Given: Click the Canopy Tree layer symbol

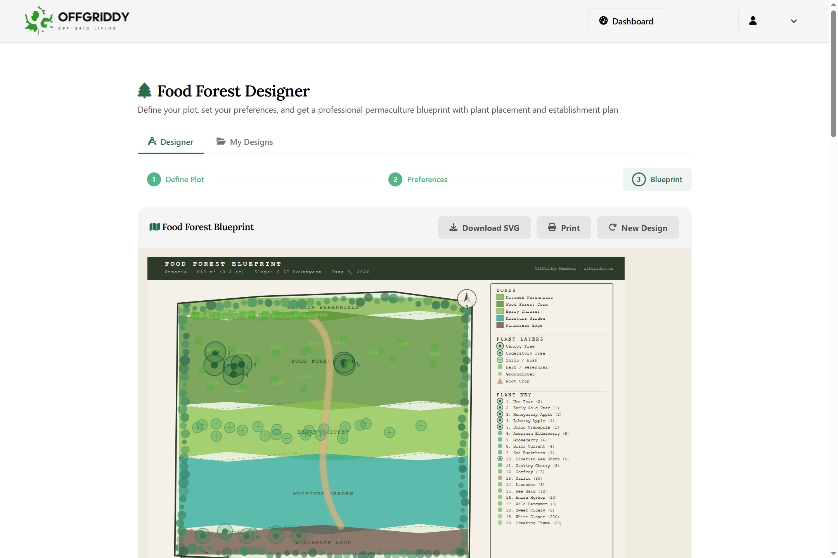Looking at the screenshot, I should [500, 346].
